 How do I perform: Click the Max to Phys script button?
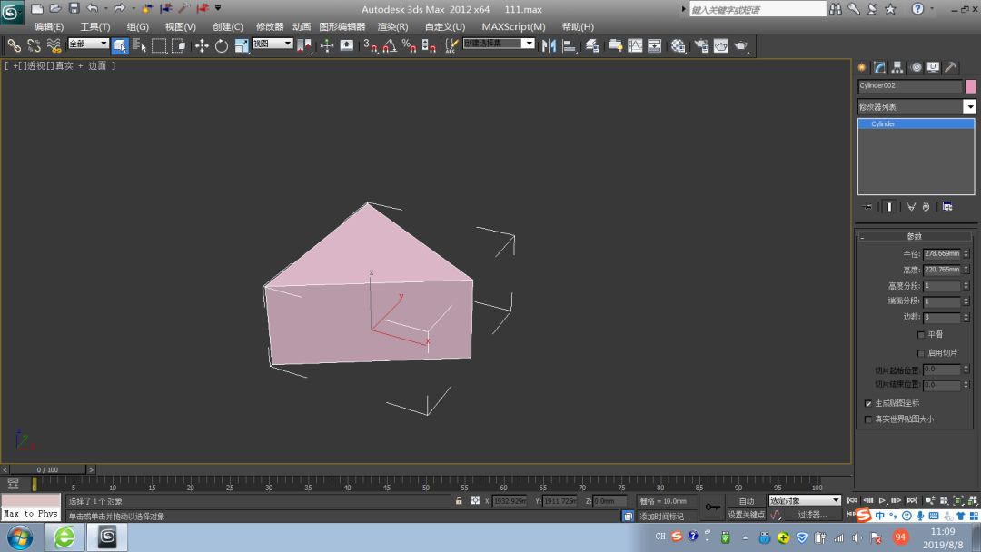pyautogui.click(x=31, y=514)
